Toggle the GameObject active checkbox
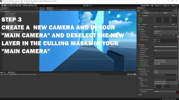Screen dimensions: 179x100 tap(142, 11)
